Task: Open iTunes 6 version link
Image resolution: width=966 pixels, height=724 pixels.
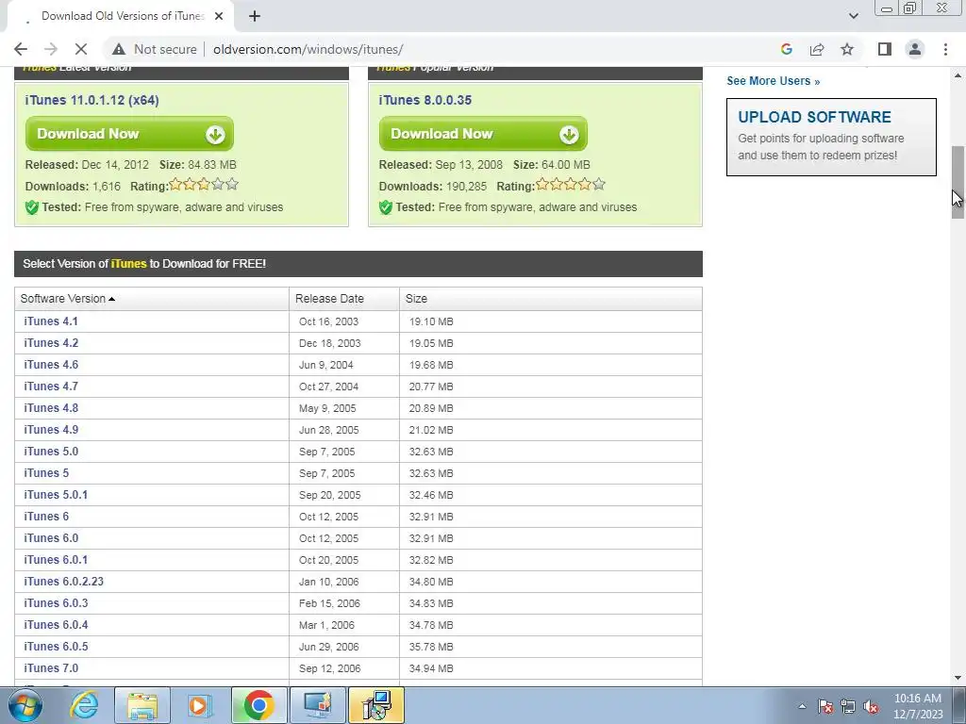Action: point(46,516)
